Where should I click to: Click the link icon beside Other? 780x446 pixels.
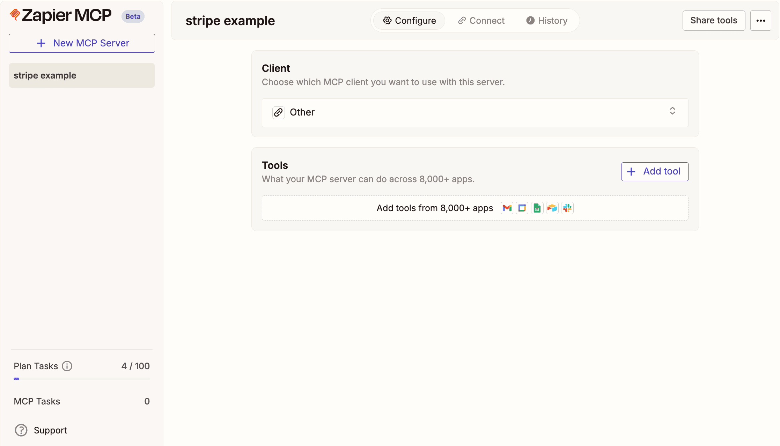[x=278, y=112]
